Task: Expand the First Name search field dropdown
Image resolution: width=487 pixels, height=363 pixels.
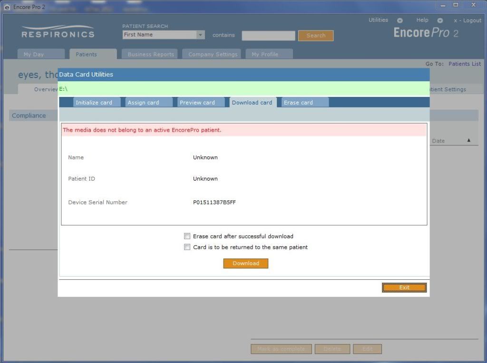Action: click(200, 35)
